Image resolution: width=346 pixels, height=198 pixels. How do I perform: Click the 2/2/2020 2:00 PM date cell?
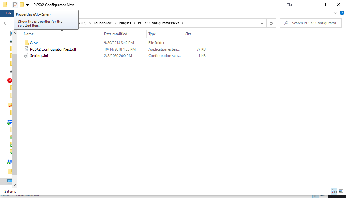click(118, 56)
